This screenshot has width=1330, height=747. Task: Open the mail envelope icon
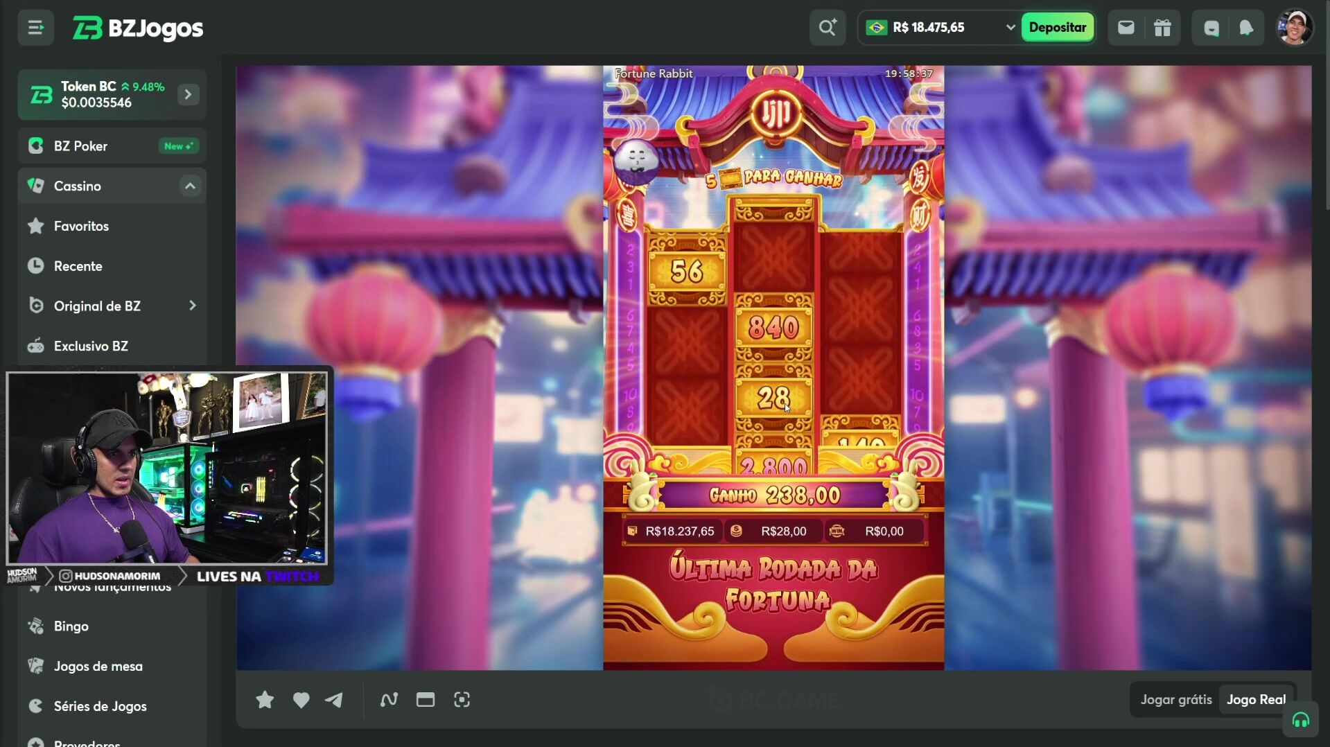tap(1126, 28)
